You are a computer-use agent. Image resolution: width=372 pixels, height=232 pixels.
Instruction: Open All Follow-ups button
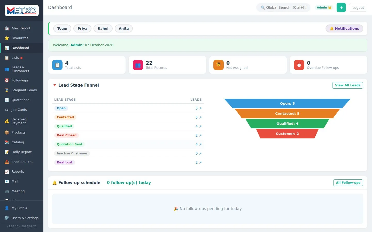tap(348, 183)
